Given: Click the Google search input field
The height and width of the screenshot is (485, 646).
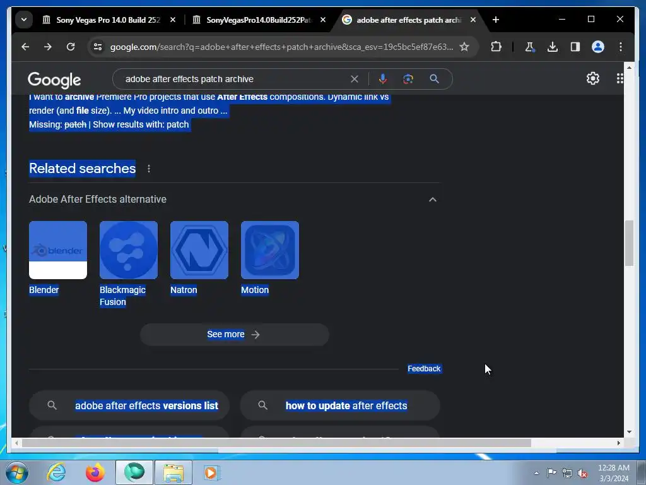Looking at the screenshot, I should 235,79.
